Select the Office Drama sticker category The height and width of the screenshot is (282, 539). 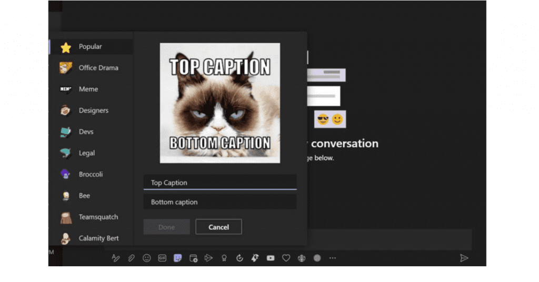[98, 68]
